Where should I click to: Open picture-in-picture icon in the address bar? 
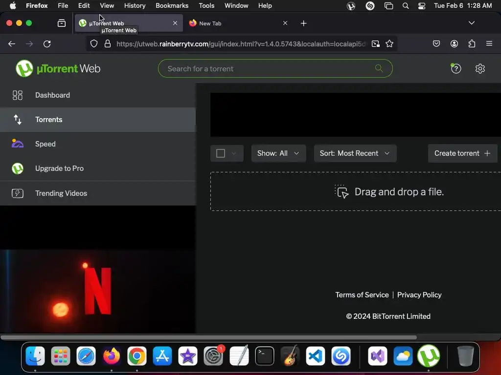click(x=376, y=43)
